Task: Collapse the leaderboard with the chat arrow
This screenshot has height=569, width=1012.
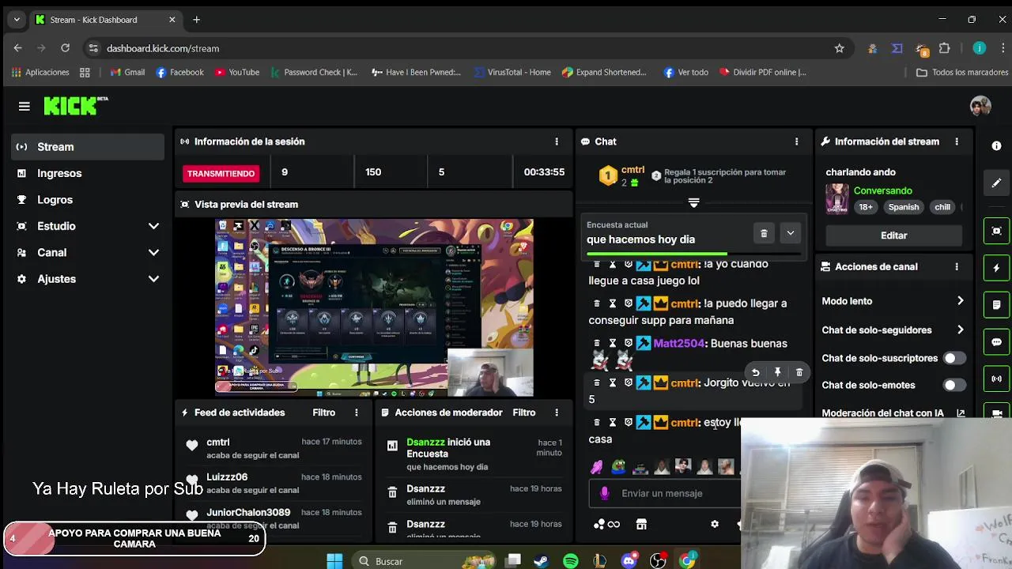Action: (693, 203)
